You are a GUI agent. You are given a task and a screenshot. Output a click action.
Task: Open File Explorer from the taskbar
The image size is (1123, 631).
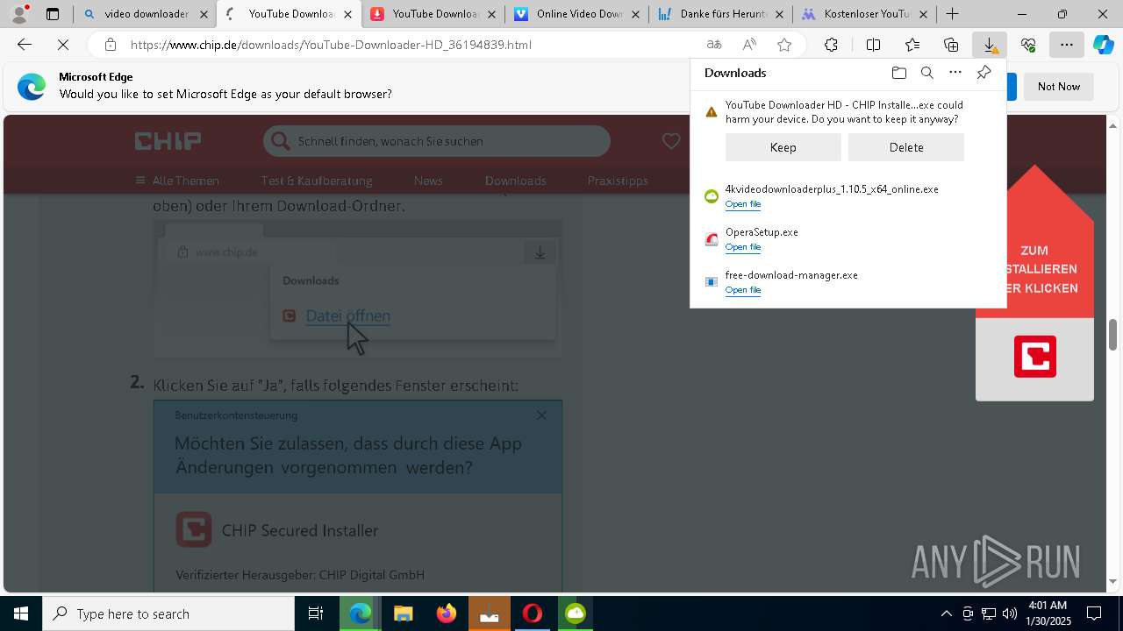[x=403, y=613]
